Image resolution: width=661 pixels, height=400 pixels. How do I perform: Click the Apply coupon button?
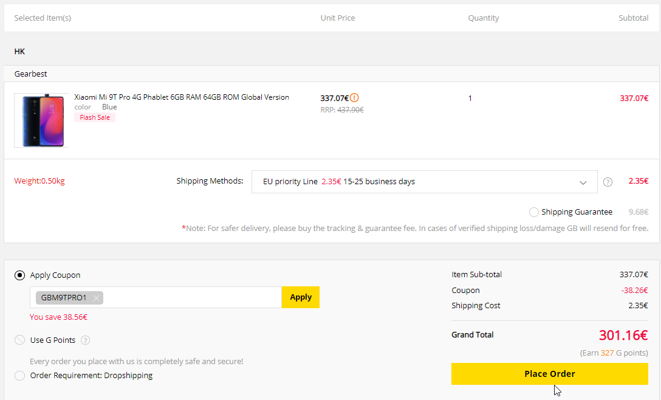click(301, 297)
